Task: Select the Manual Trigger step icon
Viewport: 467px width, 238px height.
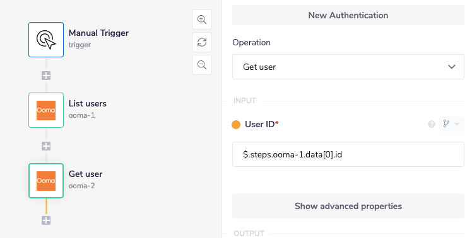Action: (46, 40)
